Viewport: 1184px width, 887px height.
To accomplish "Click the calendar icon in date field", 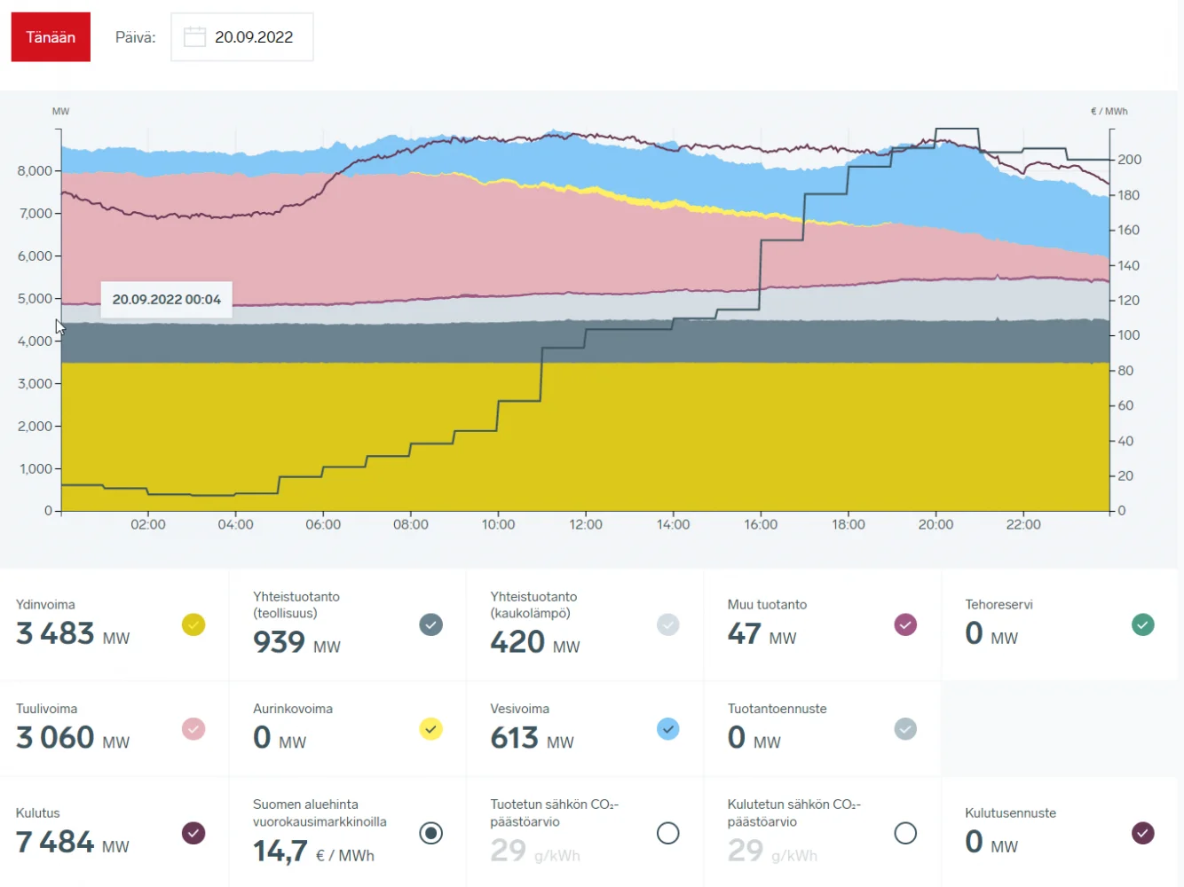I will coord(194,37).
